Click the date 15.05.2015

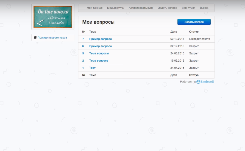[177, 61]
